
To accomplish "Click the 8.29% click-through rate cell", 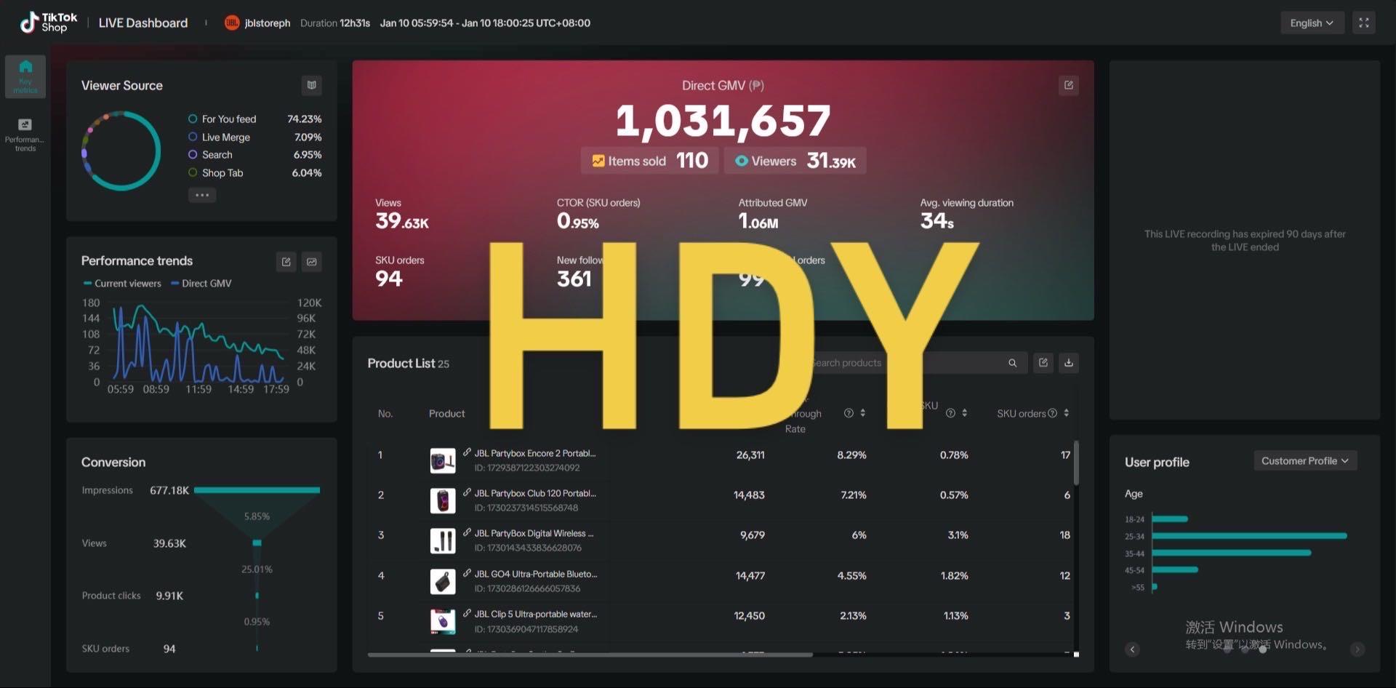I will point(851,455).
